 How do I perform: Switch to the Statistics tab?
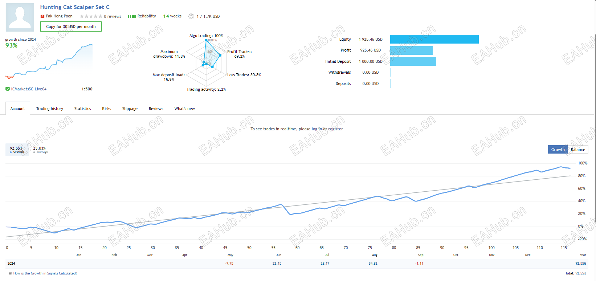pyautogui.click(x=83, y=109)
